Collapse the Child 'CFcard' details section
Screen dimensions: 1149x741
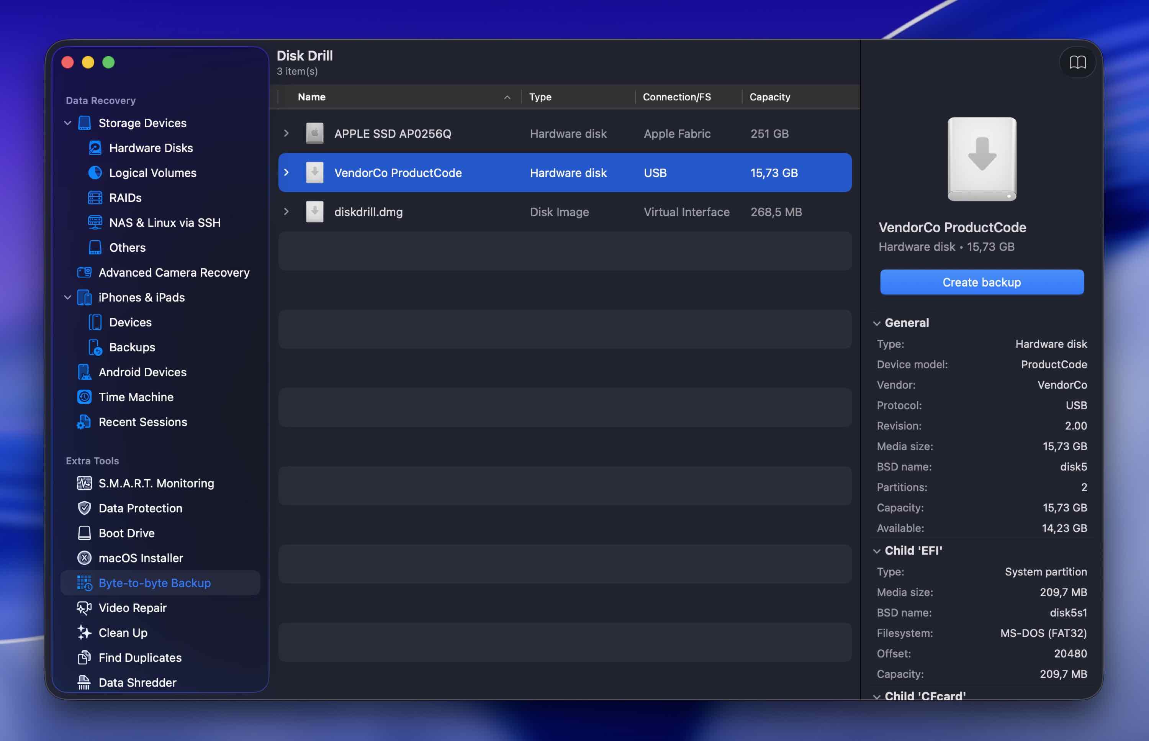tap(877, 697)
